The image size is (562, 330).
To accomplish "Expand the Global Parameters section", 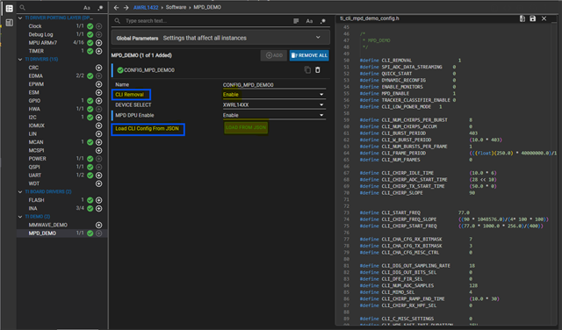I will 220,38.
